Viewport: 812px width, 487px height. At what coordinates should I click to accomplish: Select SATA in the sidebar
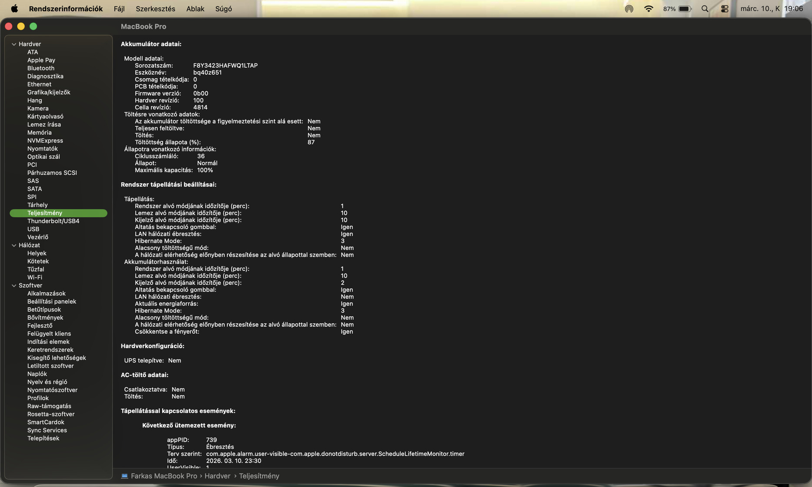click(35, 189)
